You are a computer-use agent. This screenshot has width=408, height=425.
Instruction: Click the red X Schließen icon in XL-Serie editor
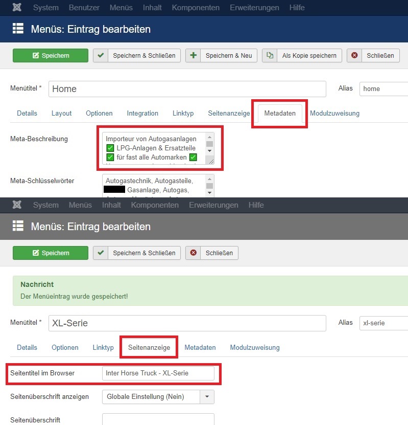[x=193, y=253]
